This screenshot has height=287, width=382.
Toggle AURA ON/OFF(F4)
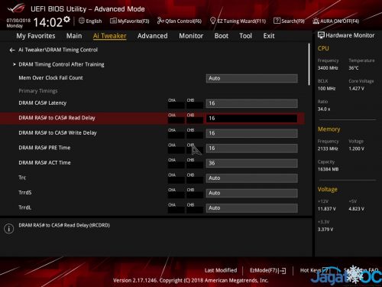[x=335, y=21]
